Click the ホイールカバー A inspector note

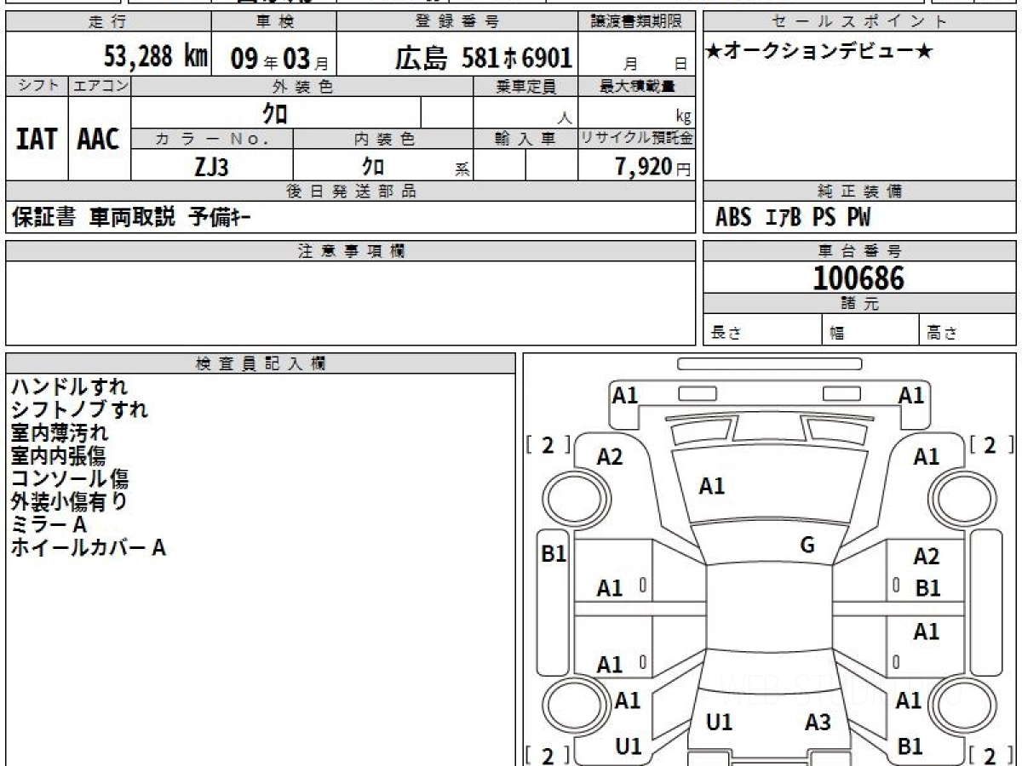coord(88,548)
